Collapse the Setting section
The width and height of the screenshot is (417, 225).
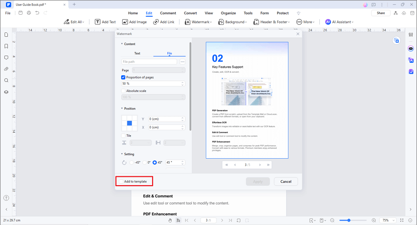pos(122,154)
